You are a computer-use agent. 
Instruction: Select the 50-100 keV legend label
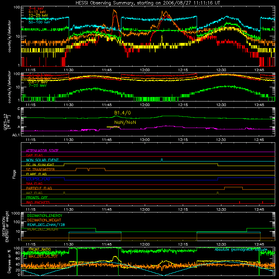coord(39,22)
